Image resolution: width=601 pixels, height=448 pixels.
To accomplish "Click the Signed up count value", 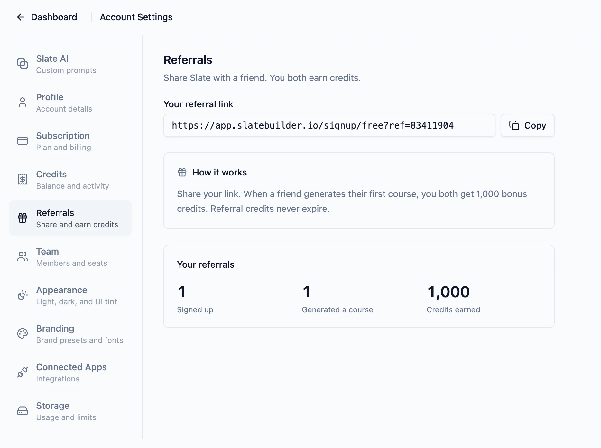I will point(182,292).
